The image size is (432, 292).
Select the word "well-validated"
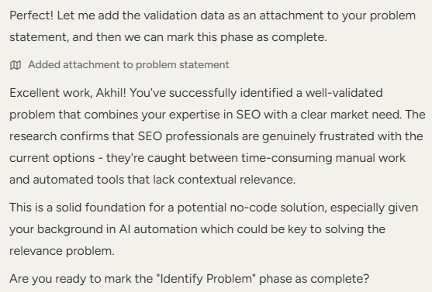344,93
